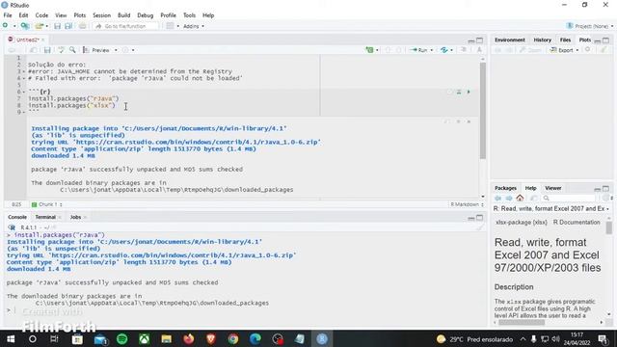Run spell check in editor toolbar

pos(61,50)
